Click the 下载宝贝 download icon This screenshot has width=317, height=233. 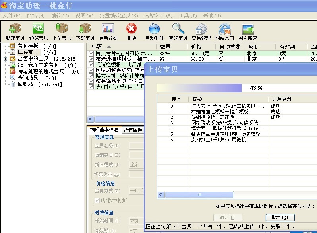tap(85, 28)
